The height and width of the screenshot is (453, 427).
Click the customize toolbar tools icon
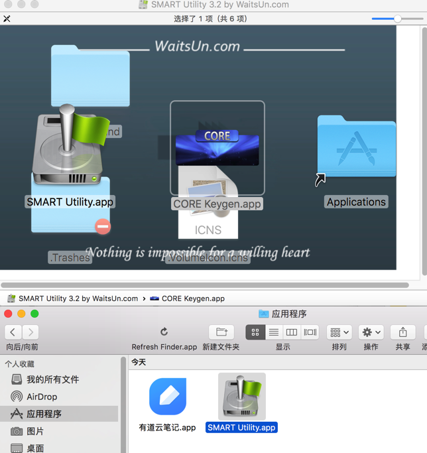pyautogui.click(x=7, y=19)
